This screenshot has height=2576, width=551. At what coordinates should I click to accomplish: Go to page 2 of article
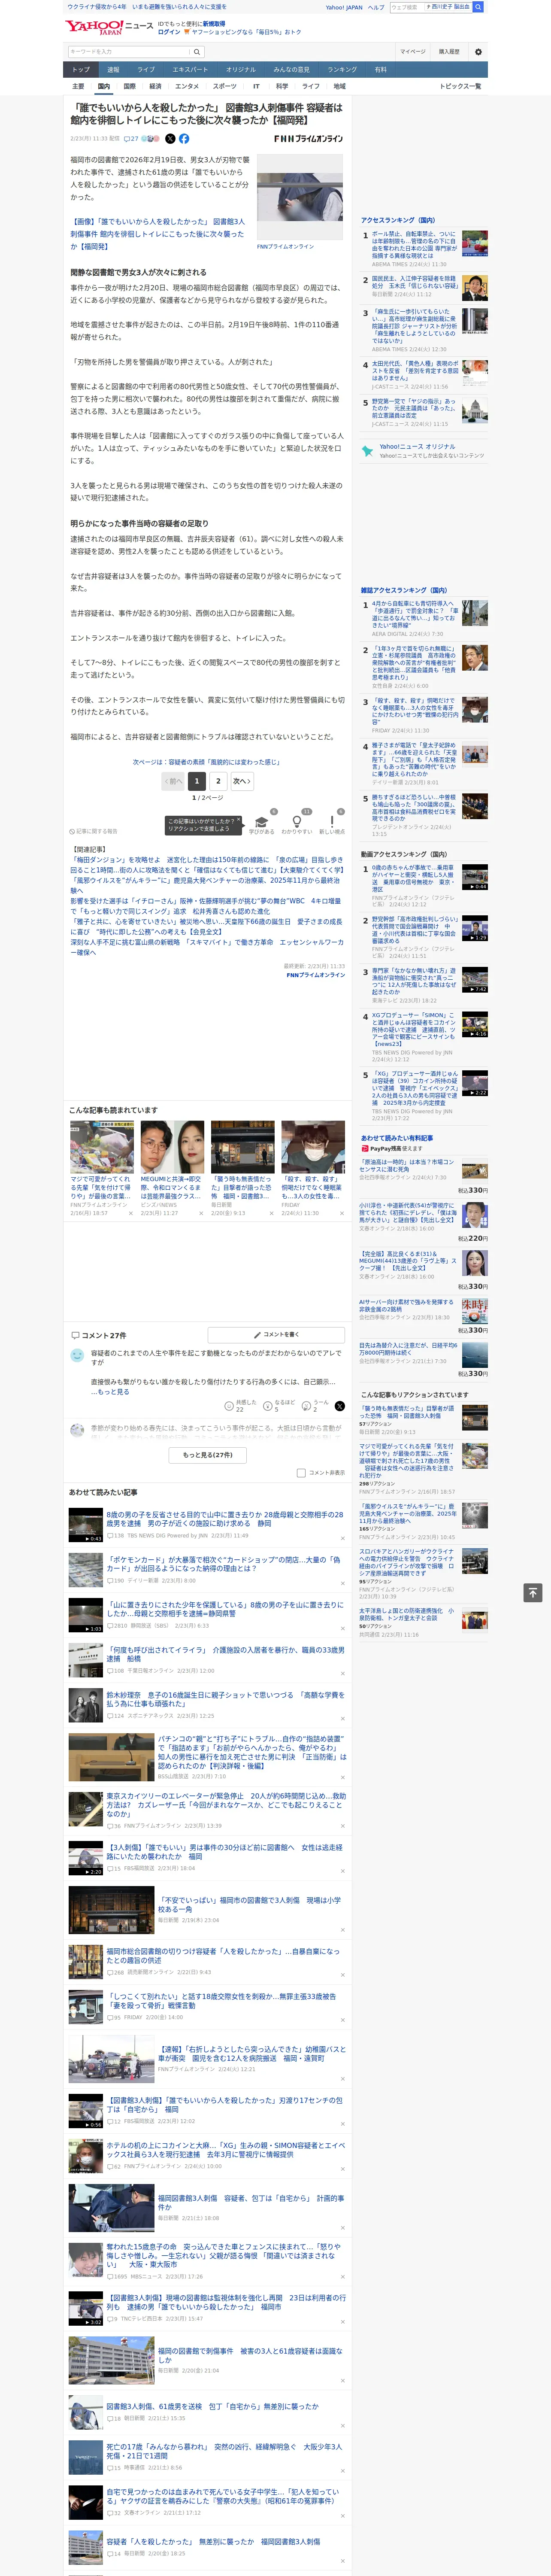point(218,782)
